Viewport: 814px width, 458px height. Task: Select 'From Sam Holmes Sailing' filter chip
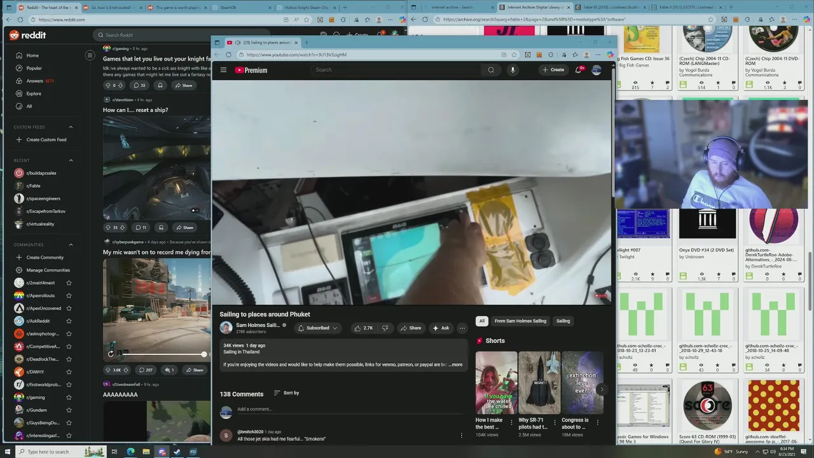(520, 321)
